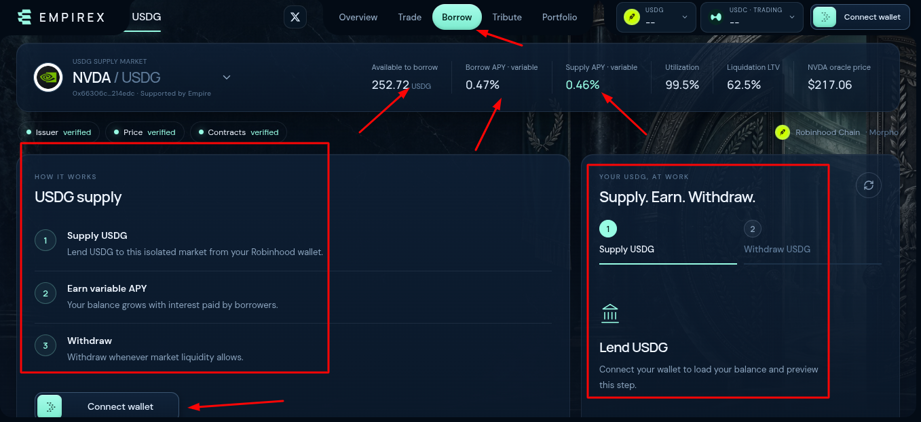Image resolution: width=921 pixels, height=422 pixels.
Task: Expand the NVDA / USDG market selector
Action: 227,77
